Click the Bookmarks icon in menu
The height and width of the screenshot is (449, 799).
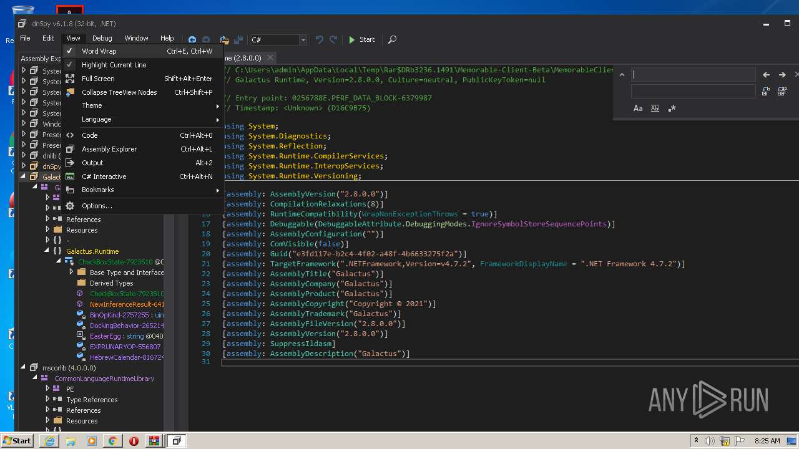coord(70,190)
